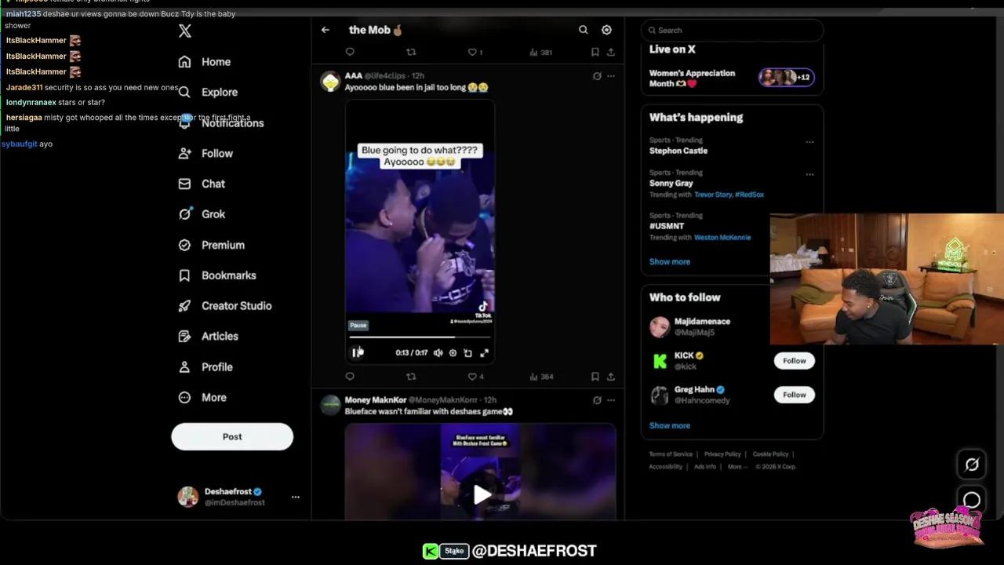This screenshot has width=1004, height=565.
Task: Open the #RedSox hashtag link
Action: click(750, 195)
